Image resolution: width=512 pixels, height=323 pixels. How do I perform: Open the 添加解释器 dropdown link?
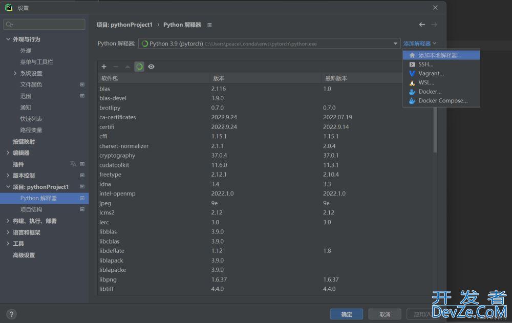click(x=420, y=44)
